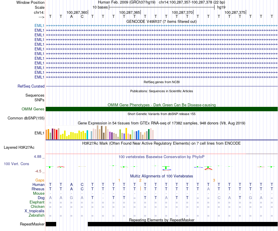Click GENCODE V49lift37 track title
Image resolution: width=278 pixels, height=231 pixels.
[161, 21]
